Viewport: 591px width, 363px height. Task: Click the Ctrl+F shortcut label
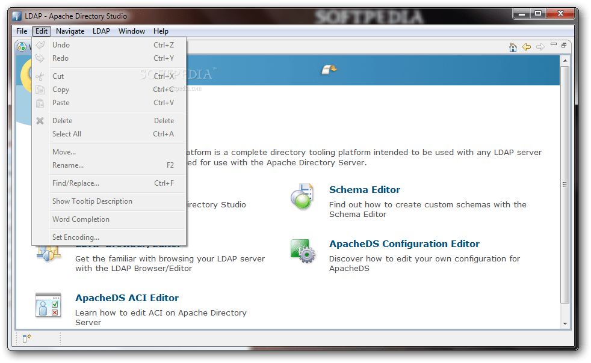pyautogui.click(x=164, y=183)
